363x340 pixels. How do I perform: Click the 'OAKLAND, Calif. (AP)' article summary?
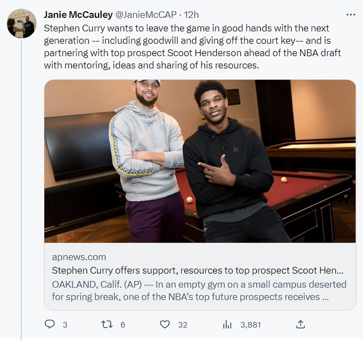(x=199, y=291)
